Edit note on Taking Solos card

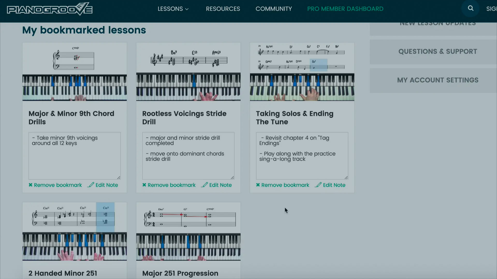tap(330, 185)
